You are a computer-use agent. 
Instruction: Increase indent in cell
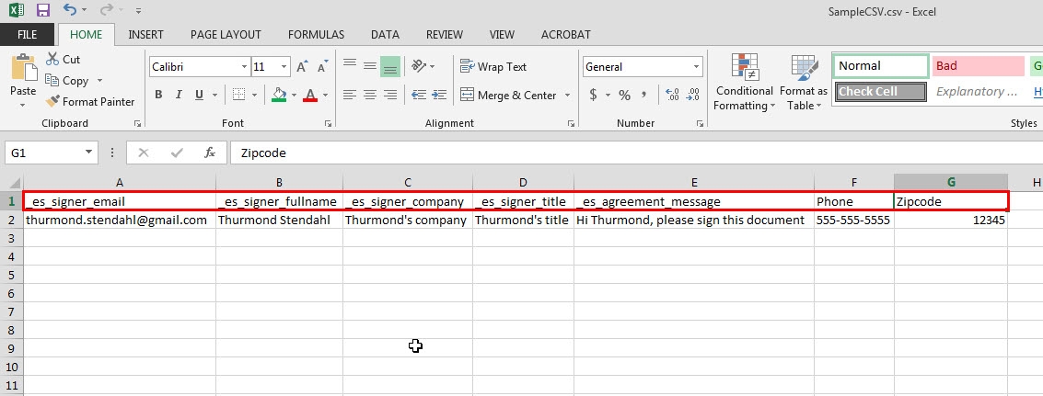point(439,95)
